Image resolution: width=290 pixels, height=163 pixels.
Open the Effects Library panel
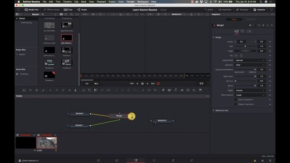[x=52, y=10]
